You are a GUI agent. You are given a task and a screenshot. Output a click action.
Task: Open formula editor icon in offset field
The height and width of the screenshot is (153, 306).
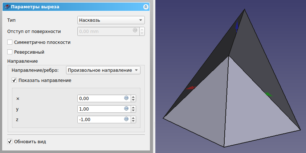click(135, 30)
